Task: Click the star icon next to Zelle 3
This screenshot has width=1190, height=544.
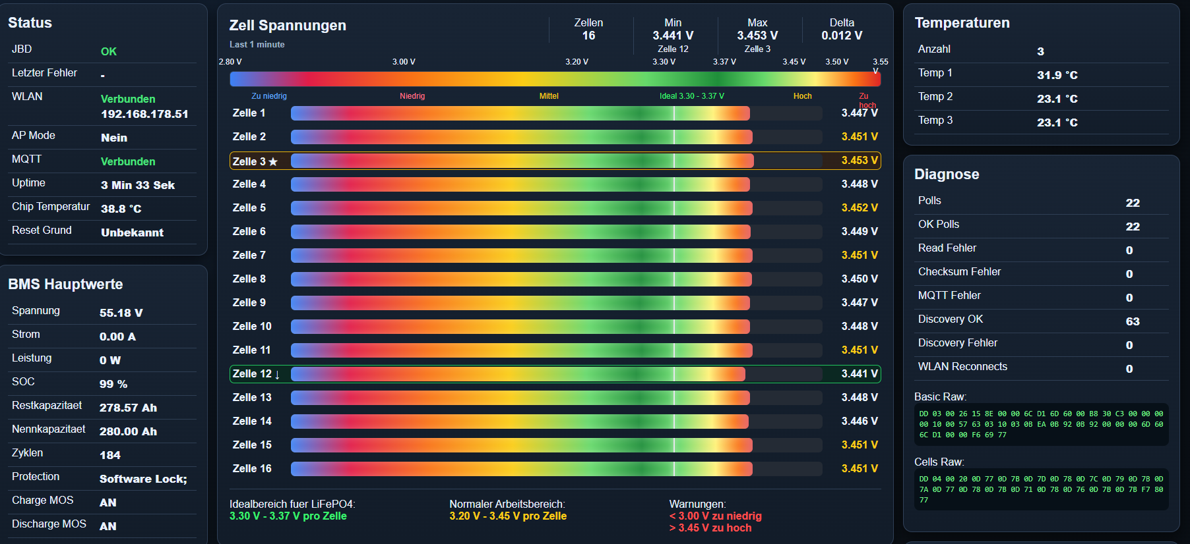Action: (x=273, y=161)
